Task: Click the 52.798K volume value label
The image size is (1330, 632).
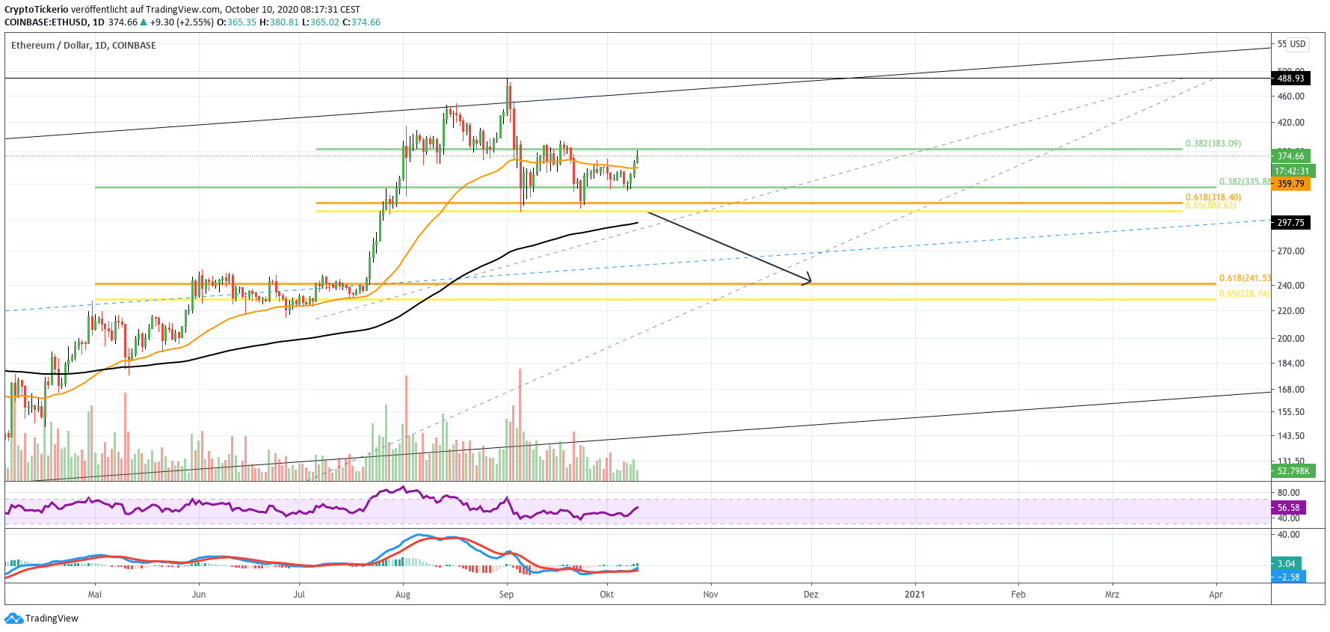Action: [1293, 471]
